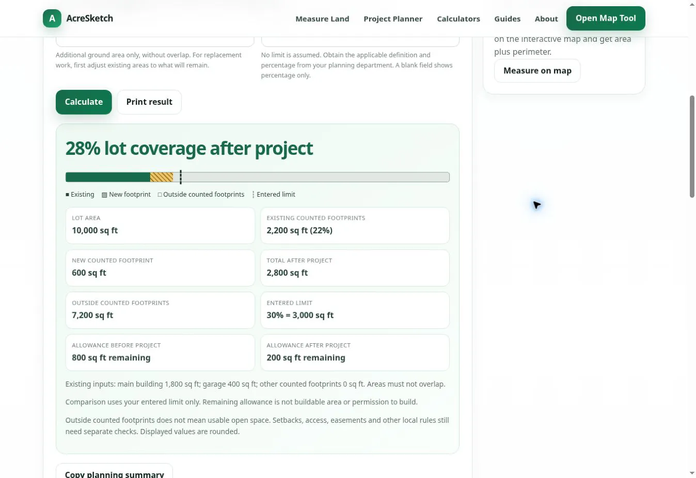Click the 'Existing inputs: main building' note
The width and height of the screenshot is (696, 478).
[x=255, y=384]
